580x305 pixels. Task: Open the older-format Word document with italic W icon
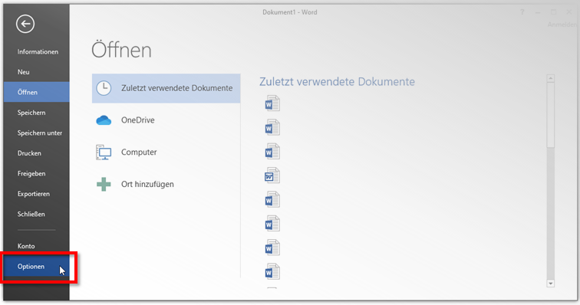pos(272,175)
